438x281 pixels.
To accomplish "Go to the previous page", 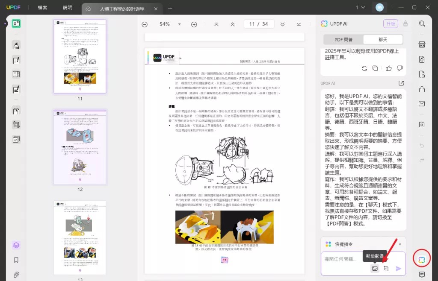I will [232, 24].
